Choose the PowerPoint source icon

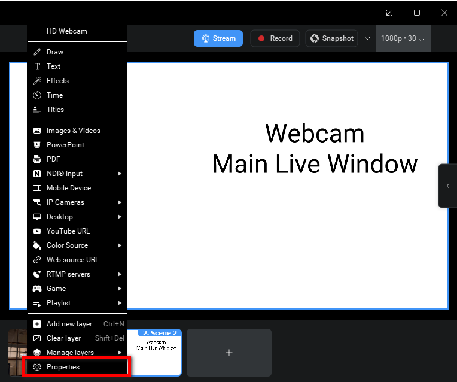tap(37, 145)
